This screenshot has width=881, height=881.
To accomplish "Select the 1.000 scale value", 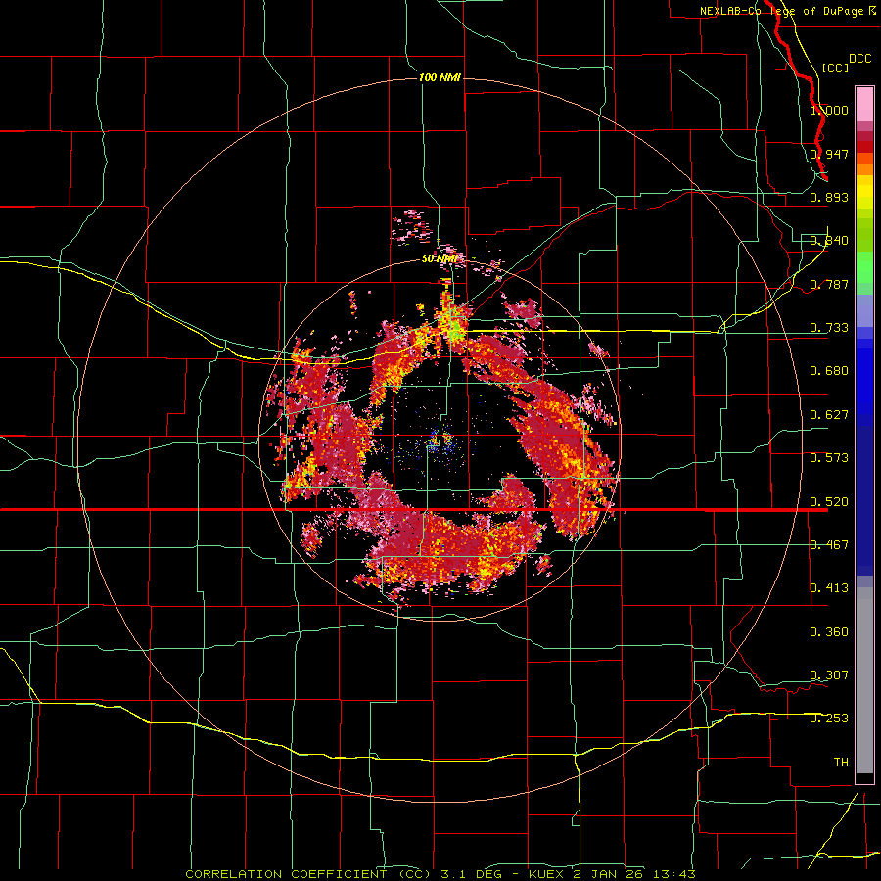I will (x=829, y=110).
